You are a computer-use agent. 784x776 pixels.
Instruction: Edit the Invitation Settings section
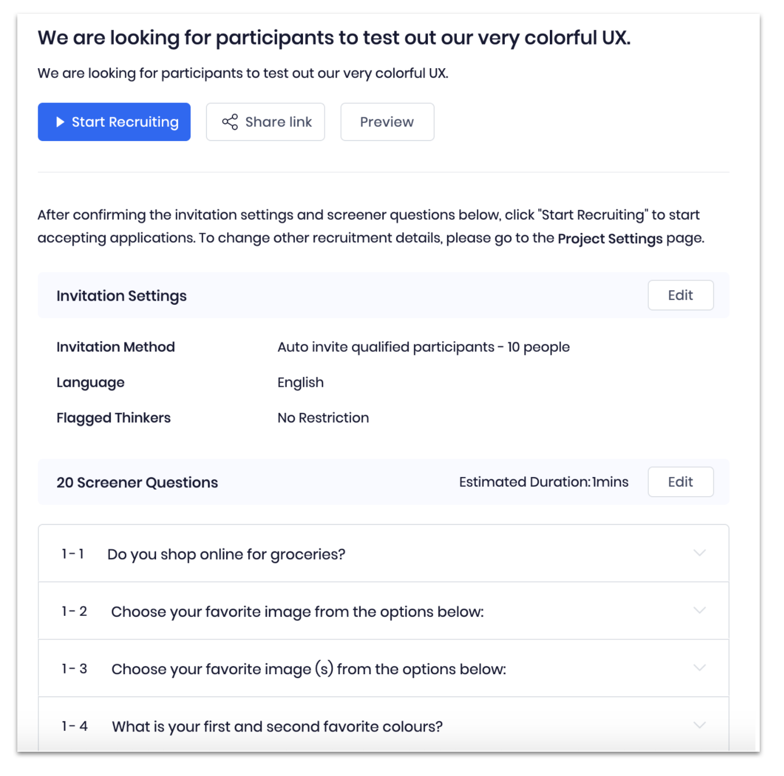point(680,295)
